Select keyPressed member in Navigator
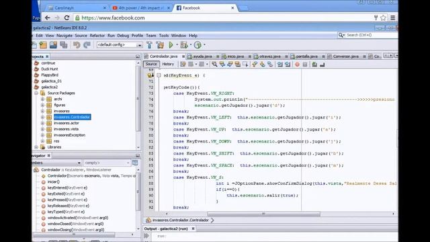This screenshot has width=430, height=242. 67,200
